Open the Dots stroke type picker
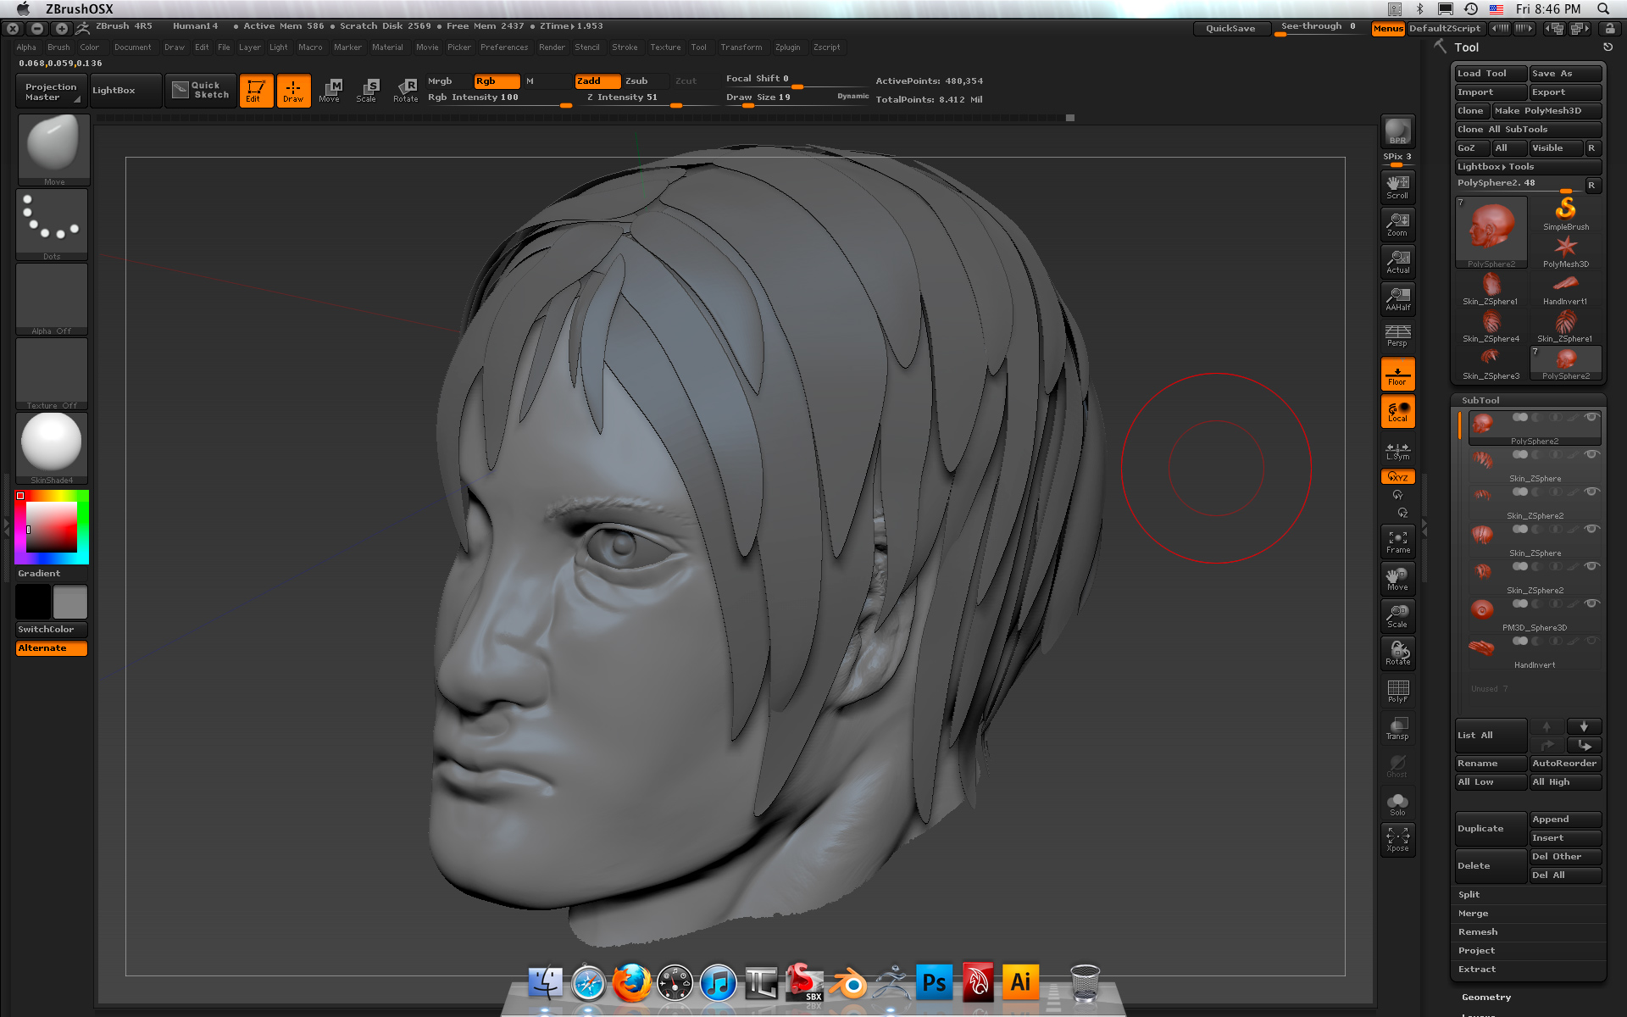Image resolution: width=1627 pixels, height=1017 pixels. (x=52, y=224)
